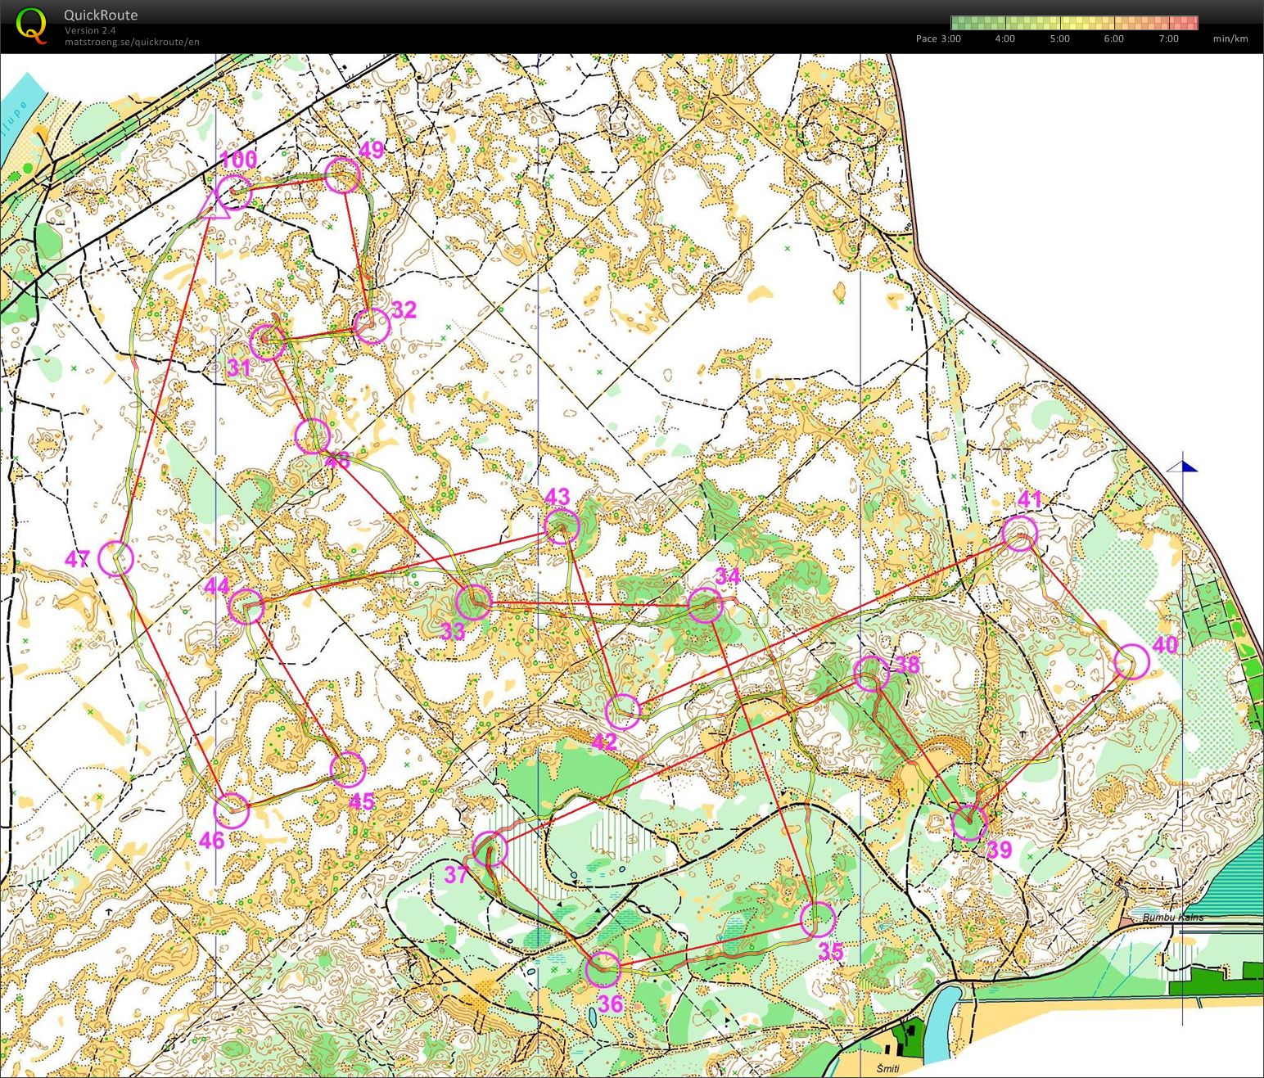Open the matstroeng.se/quickroute/en link
1264x1078 pixels.
(x=132, y=43)
